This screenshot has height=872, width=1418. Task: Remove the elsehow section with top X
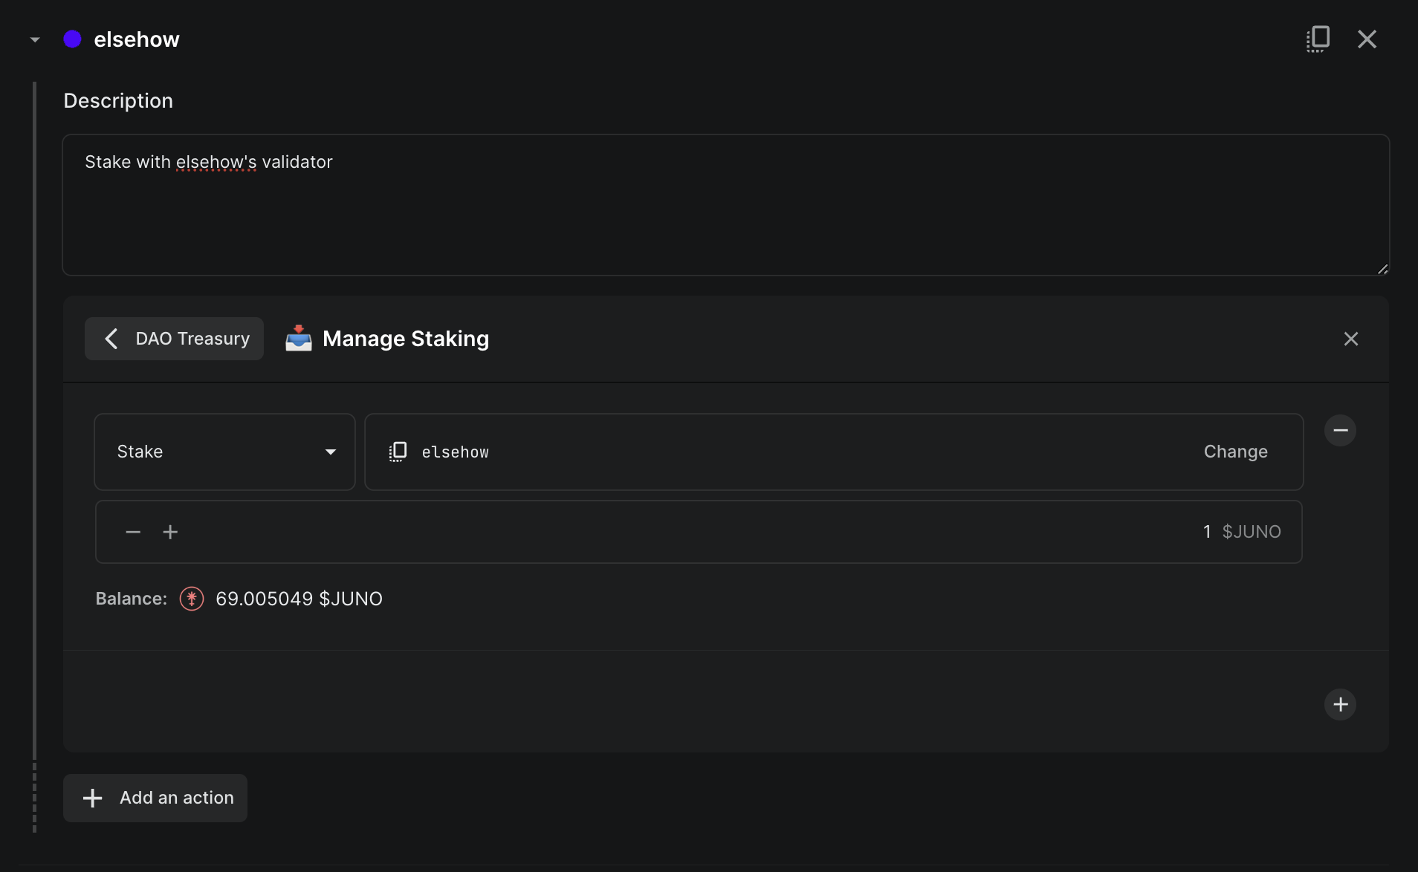1367,39
